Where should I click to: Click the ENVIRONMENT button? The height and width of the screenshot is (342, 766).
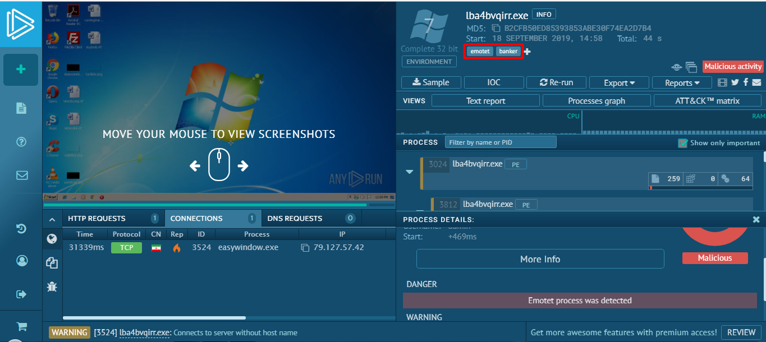pos(428,62)
